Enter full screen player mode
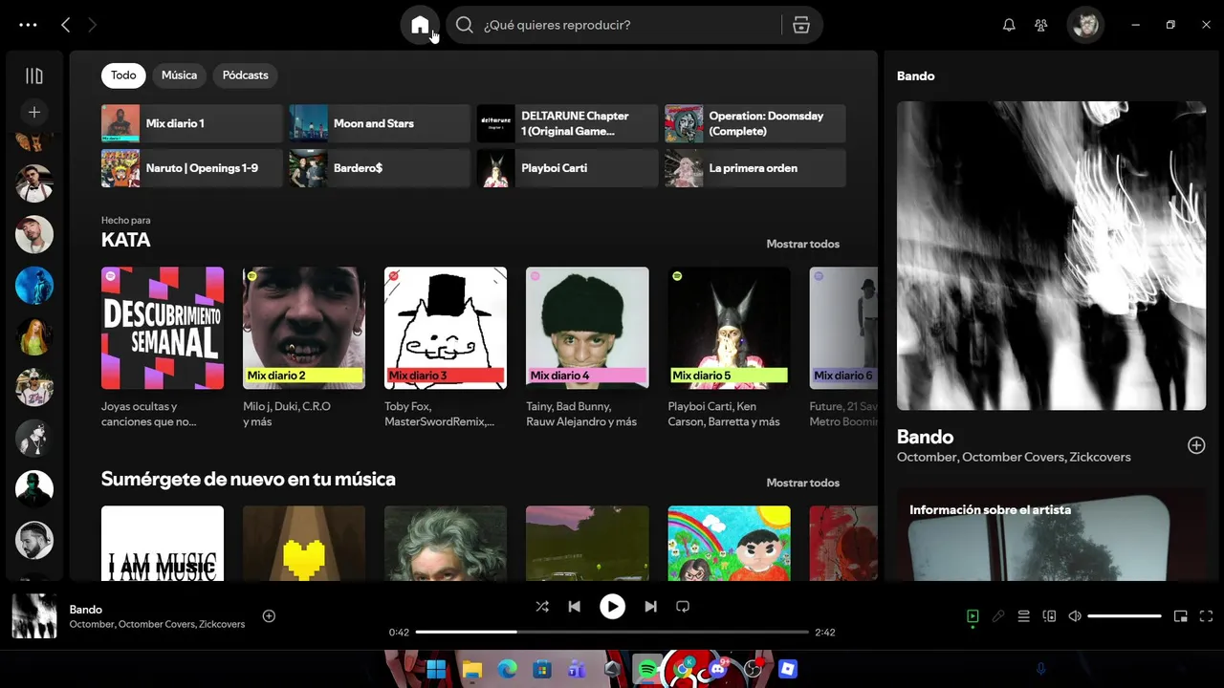Image resolution: width=1224 pixels, height=688 pixels. pyautogui.click(x=1206, y=616)
